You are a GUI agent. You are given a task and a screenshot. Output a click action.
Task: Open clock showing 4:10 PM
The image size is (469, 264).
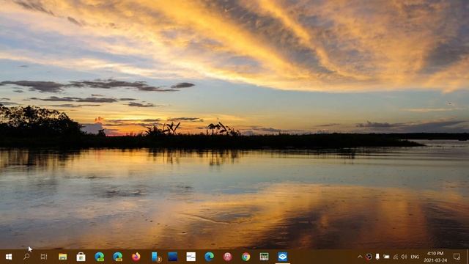(435, 257)
